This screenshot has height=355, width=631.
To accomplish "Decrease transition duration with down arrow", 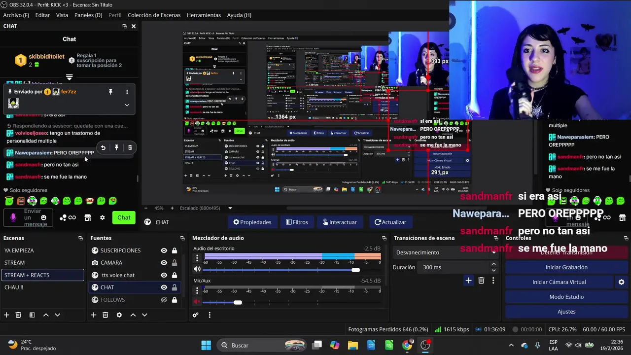I will click(493, 270).
